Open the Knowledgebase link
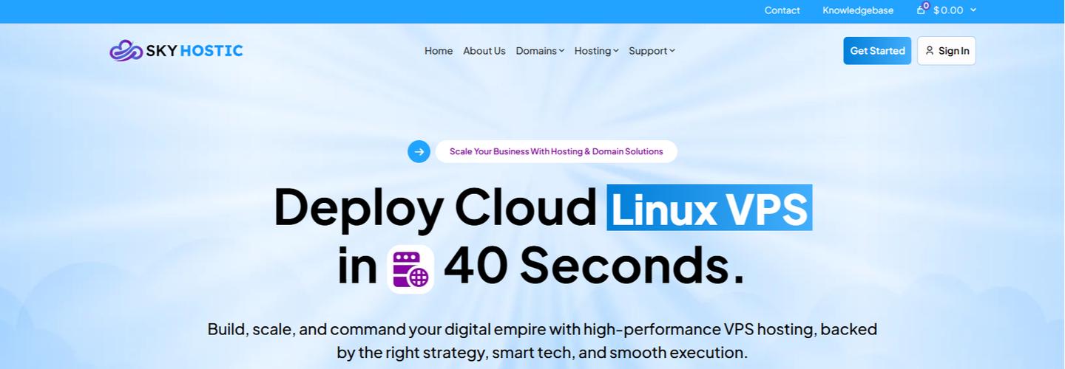This screenshot has width=1065, height=369. 858,10
